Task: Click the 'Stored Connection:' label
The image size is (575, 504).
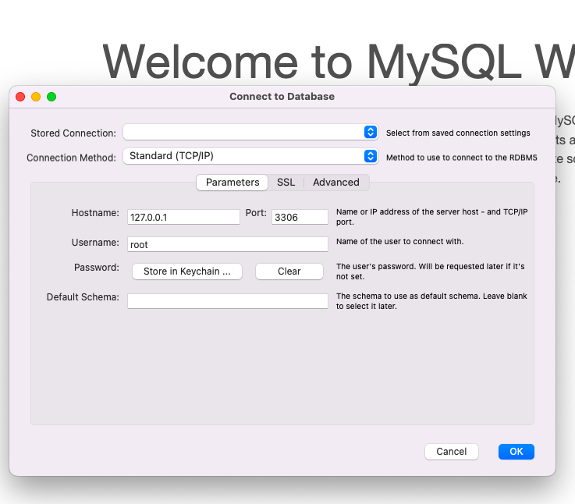Action: 73,133
